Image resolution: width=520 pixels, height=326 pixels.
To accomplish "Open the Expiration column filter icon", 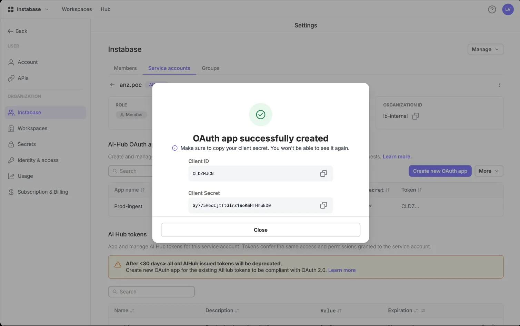I will (423, 310).
